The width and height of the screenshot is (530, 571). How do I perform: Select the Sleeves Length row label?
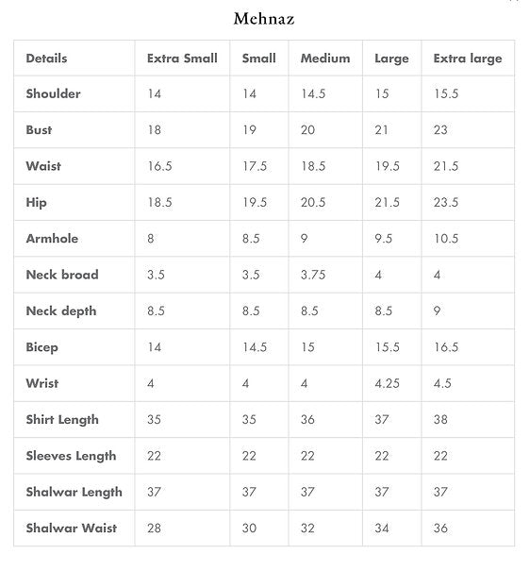71,456
